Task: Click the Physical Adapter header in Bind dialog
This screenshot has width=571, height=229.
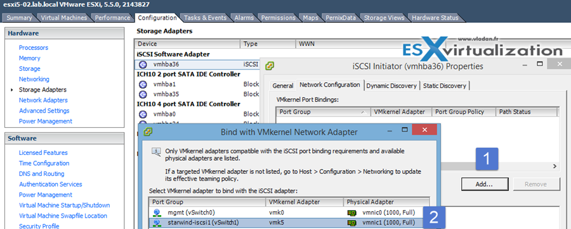Action: (x=386, y=202)
